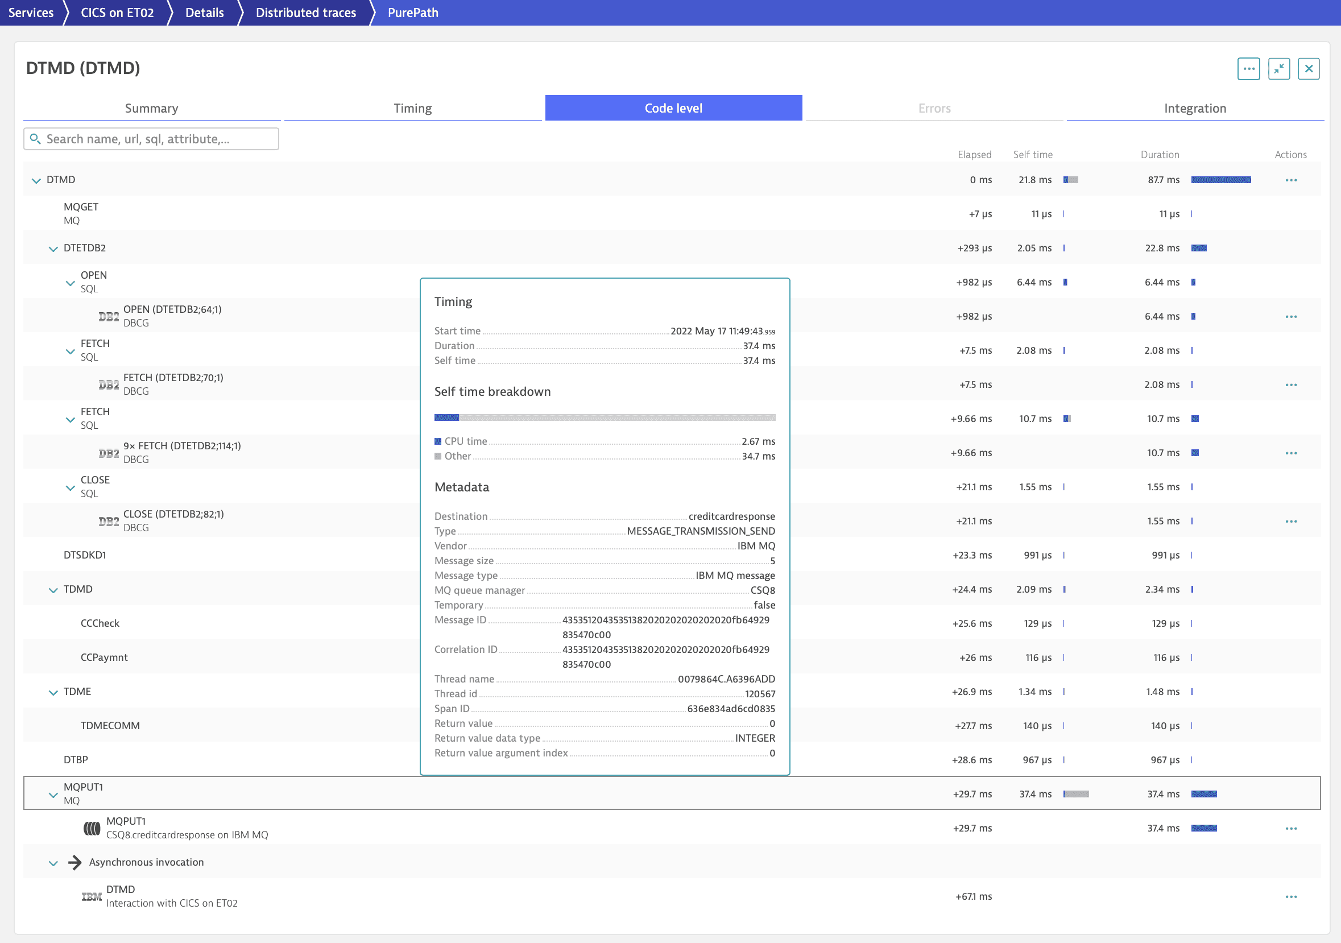Image resolution: width=1341 pixels, height=943 pixels.
Task: Click DB2 icon beside FETCH (DTETDB2;70;1)
Action: tap(109, 384)
